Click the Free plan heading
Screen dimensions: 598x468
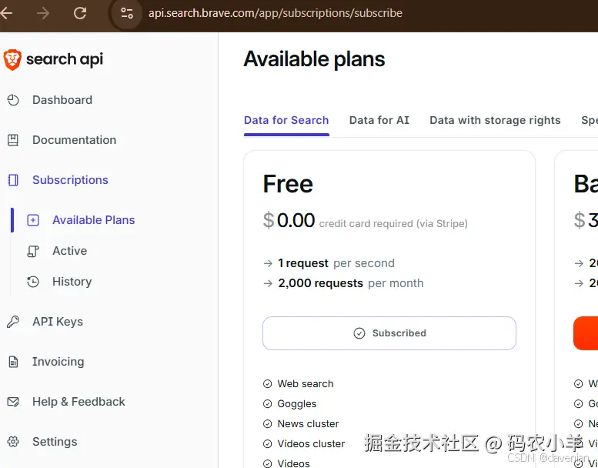pyautogui.click(x=288, y=184)
